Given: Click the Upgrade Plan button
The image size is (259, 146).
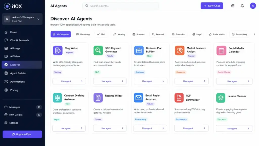Looking at the screenshot, I should coord(22,134).
